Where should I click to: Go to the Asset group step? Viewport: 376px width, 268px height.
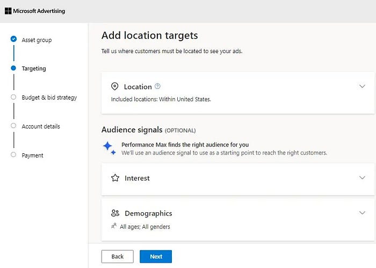(37, 40)
